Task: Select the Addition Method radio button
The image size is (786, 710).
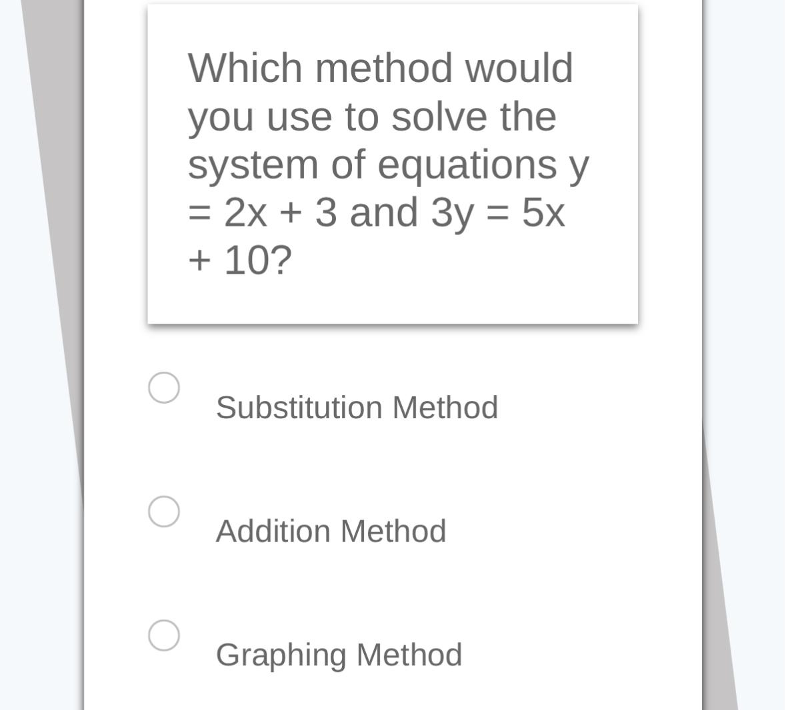Action: pyautogui.click(x=163, y=510)
